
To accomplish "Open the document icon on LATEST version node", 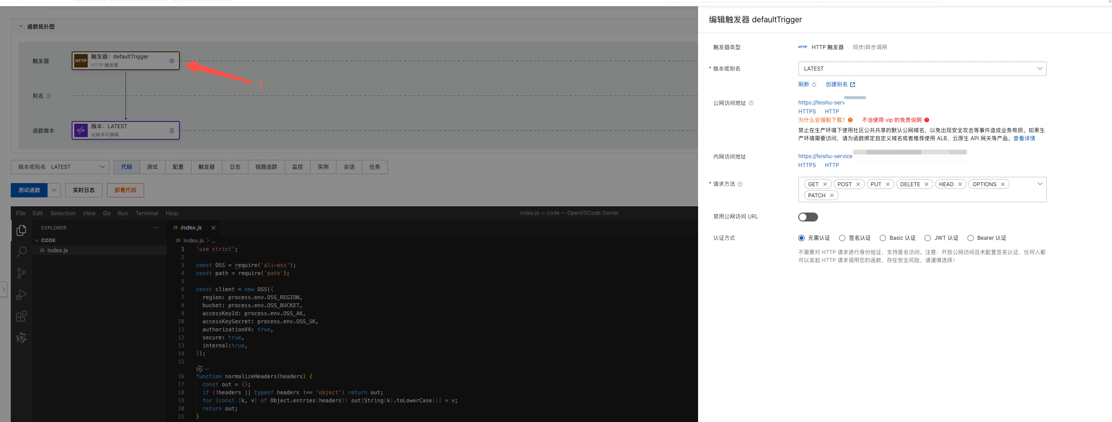I will (x=172, y=130).
